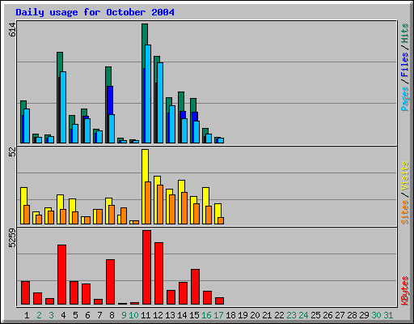Click the red KBytes bar for day 1
This screenshot has height=324, width=414.
pos(25,292)
